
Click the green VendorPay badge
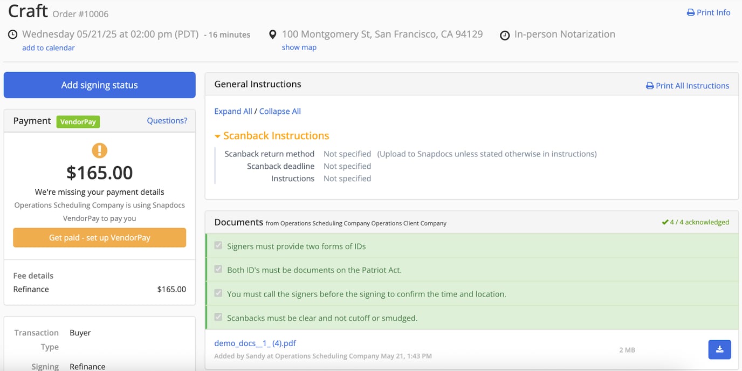(x=78, y=122)
